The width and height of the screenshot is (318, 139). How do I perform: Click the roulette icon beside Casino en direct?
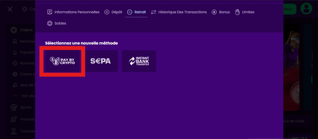(15, 74)
